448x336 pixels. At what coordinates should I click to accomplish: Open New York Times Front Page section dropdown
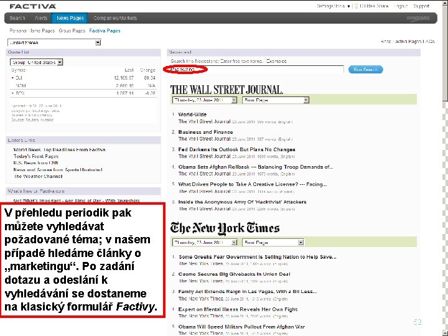(x=273, y=242)
